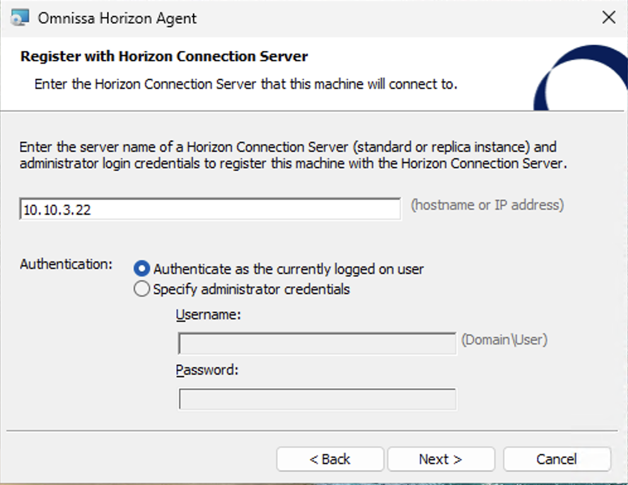Click the (Domain\User) hint text
Screen dimensions: 628x485
504,339
